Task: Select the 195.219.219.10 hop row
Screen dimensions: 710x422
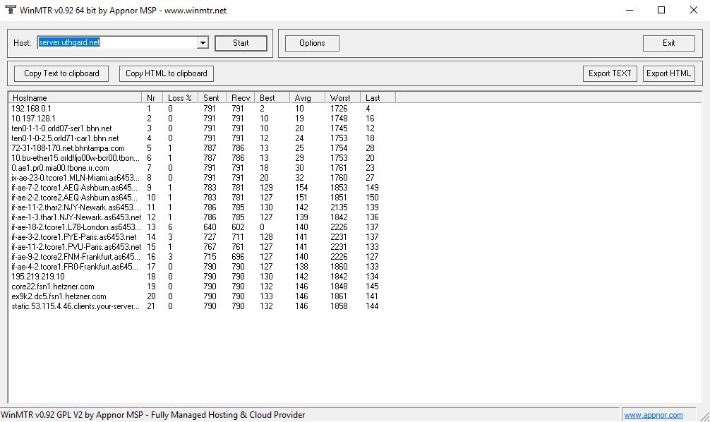Action: click(38, 277)
